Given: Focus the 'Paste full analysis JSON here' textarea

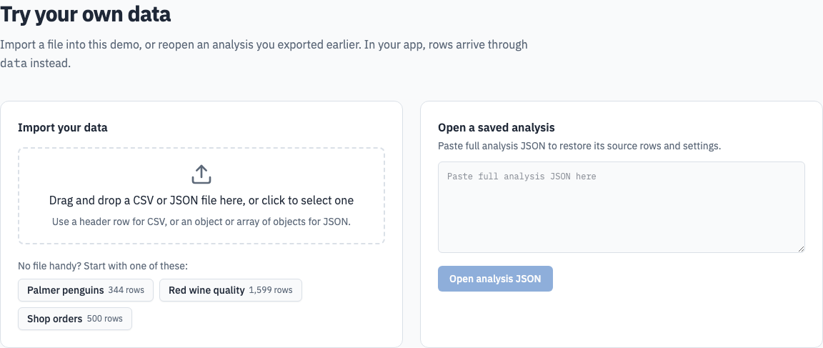Looking at the screenshot, I should (x=622, y=207).
